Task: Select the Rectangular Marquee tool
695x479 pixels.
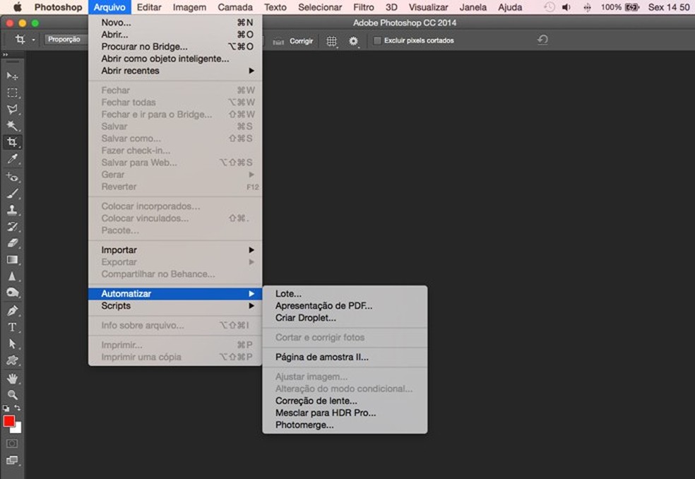Action: pos(12,93)
